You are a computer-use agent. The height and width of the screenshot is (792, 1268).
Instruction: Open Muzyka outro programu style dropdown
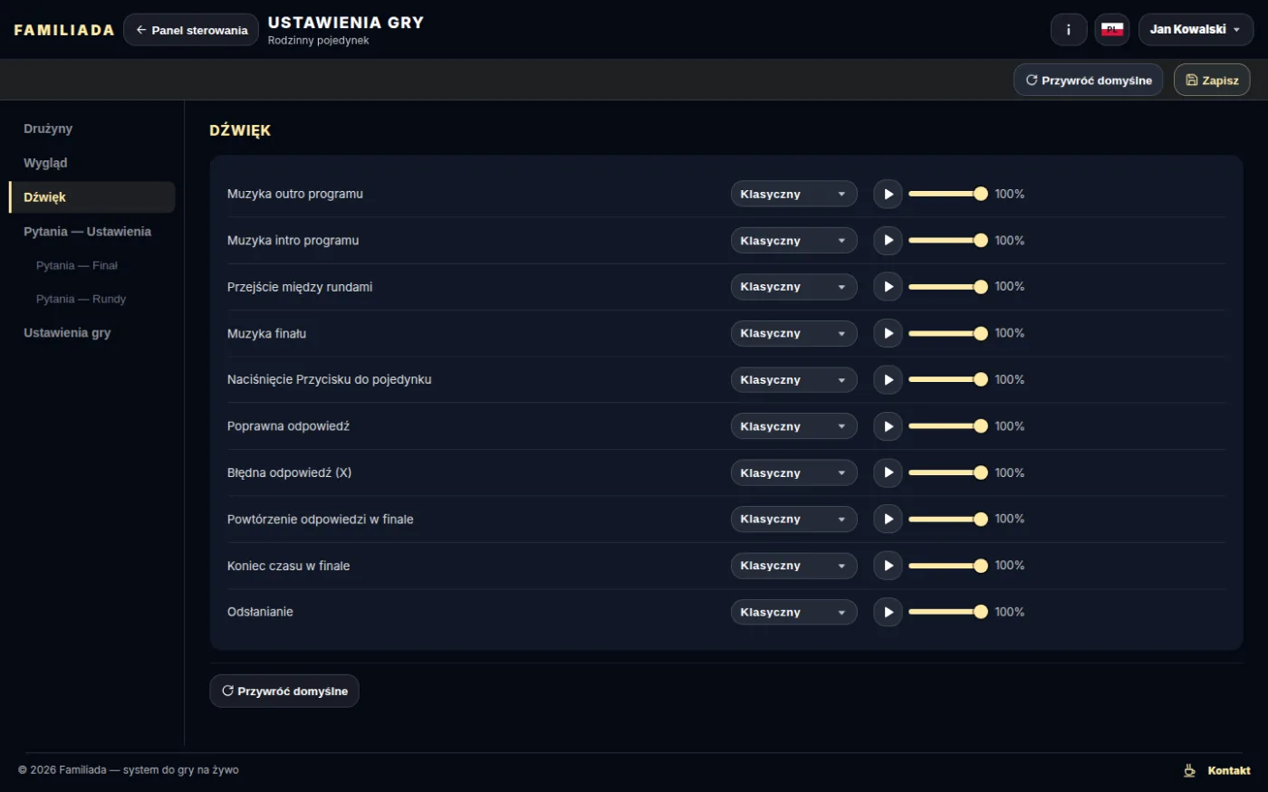[x=793, y=194]
